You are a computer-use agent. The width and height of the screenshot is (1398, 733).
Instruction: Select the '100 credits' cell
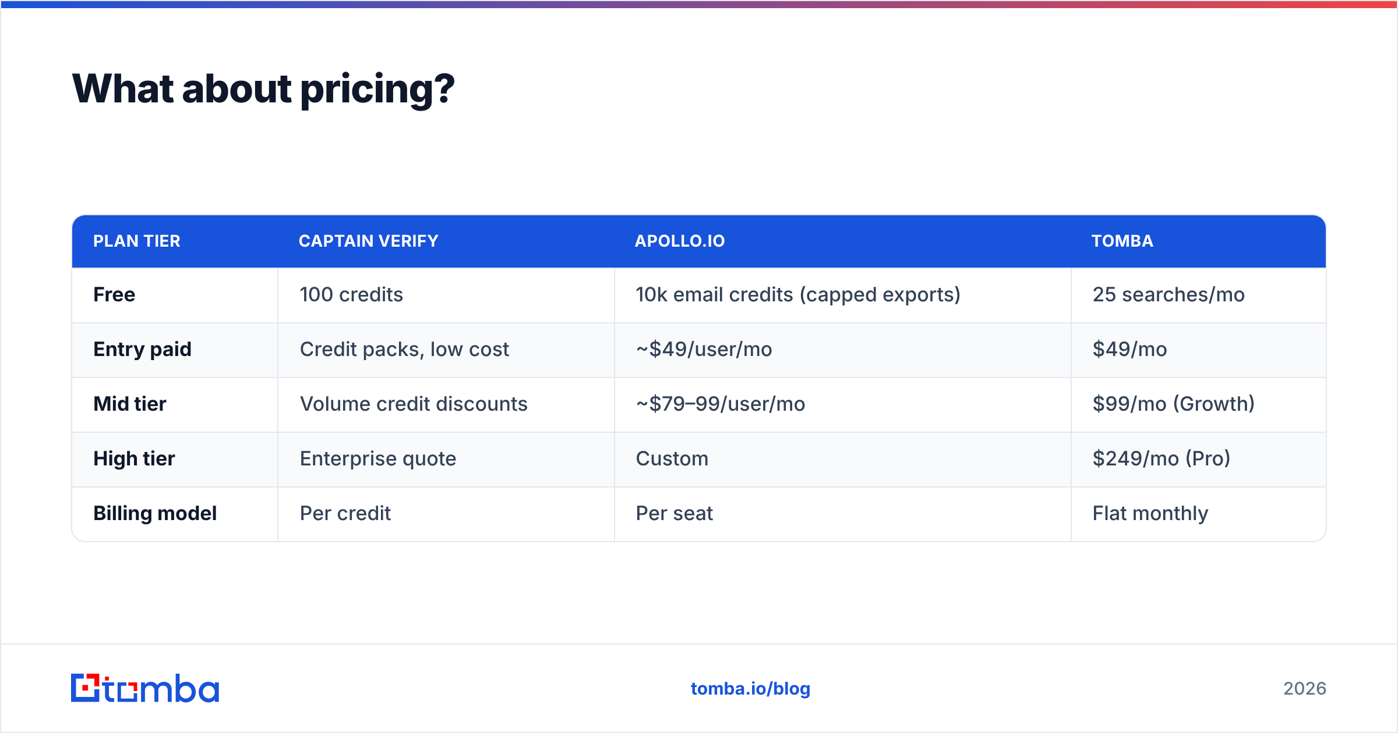[x=446, y=295]
